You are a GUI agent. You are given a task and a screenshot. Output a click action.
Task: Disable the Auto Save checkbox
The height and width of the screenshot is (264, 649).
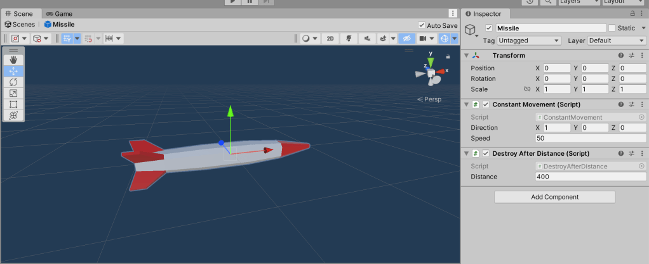click(422, 25)
